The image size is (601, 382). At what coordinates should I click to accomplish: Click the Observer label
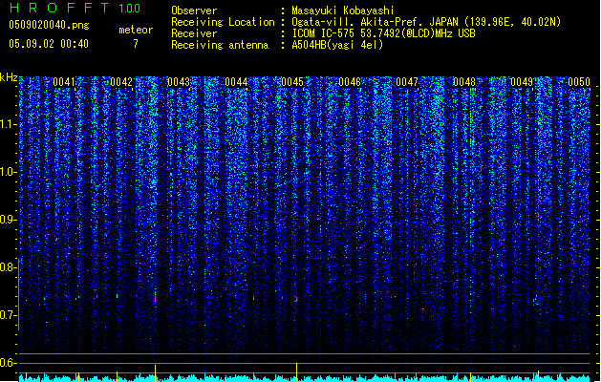coord(194,11)
